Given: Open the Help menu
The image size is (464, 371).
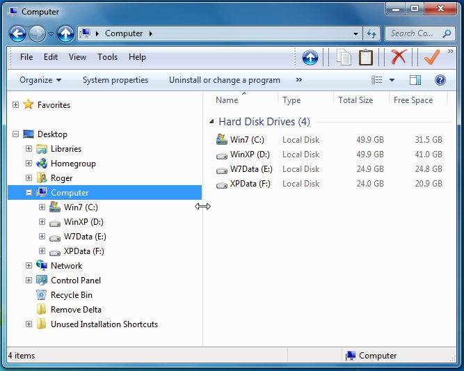Looking at the screenshot, I should coord(137,57).
